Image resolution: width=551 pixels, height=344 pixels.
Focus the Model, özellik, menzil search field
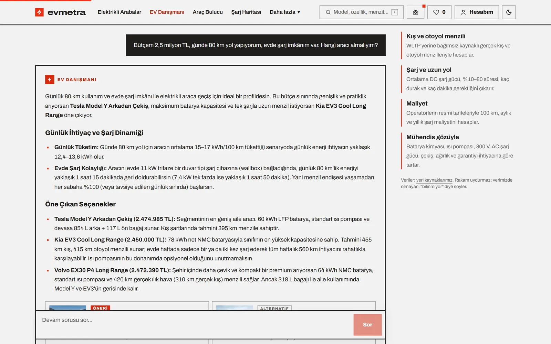(x=361, y=12)
